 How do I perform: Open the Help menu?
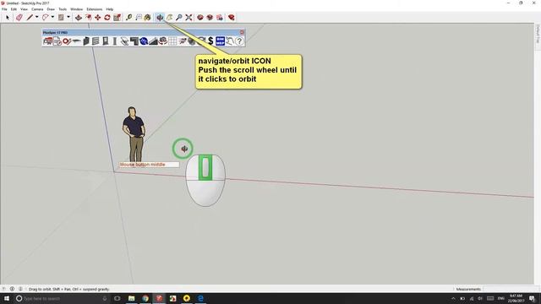pos(109,9)
